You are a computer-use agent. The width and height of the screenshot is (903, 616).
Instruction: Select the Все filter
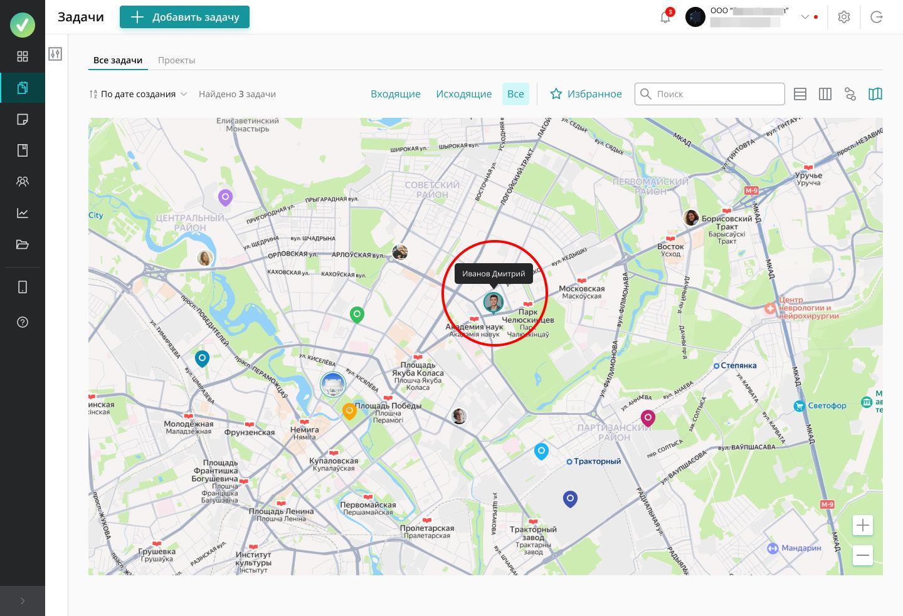click(x=515, y=94)
